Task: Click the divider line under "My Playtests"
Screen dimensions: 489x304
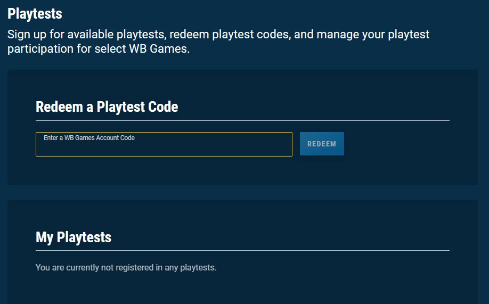Action: click(x=242, y=250)
